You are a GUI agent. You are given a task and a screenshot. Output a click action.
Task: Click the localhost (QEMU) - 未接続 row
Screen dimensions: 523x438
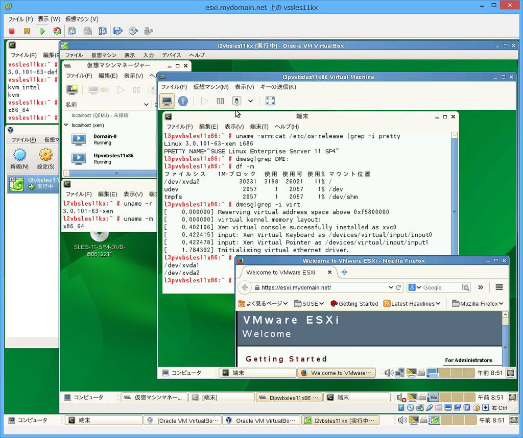tap(100, 115)
